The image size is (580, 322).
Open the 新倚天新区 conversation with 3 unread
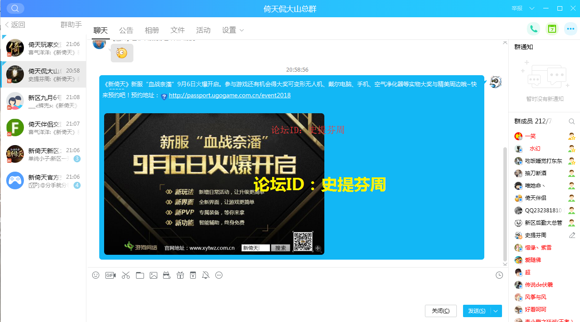pyautogui.click(x=43, y=154)
